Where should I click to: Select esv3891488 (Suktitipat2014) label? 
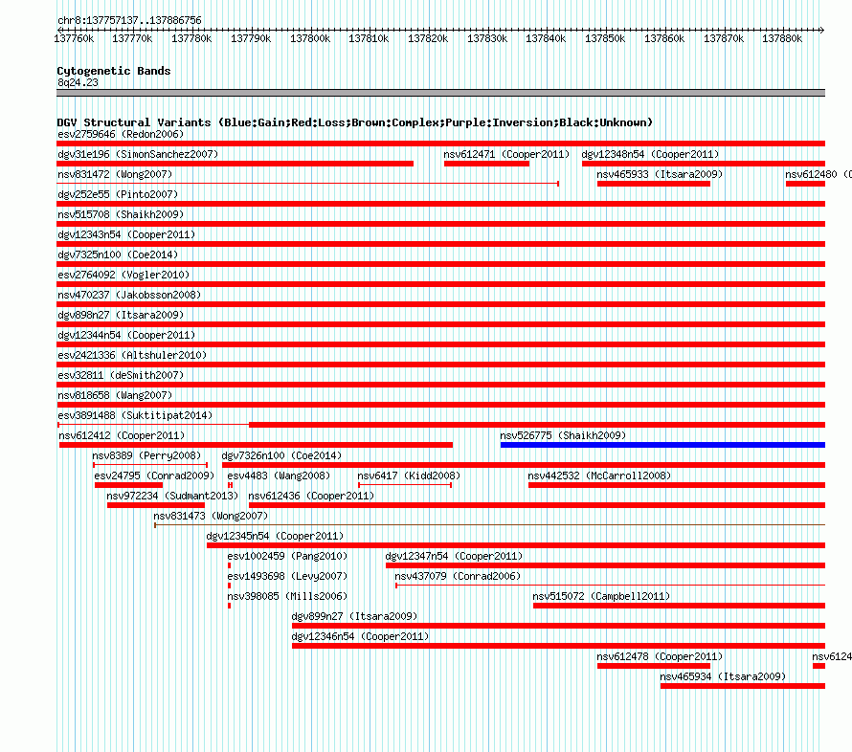135,415
